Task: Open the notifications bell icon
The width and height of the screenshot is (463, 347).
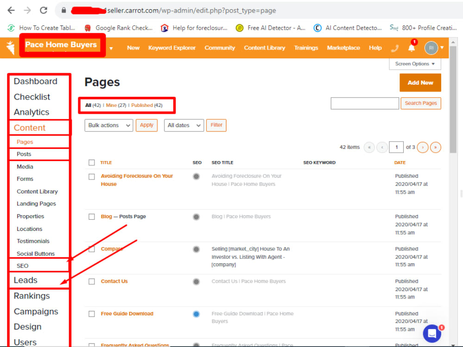Action: 411,48
